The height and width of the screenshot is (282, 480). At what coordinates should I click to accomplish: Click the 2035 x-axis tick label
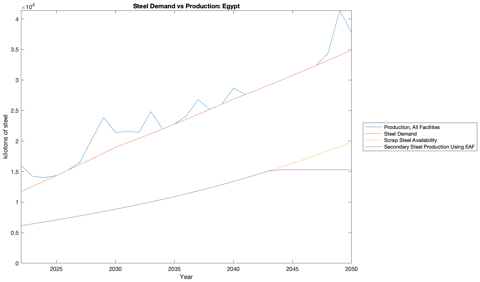click(x=174, y=269)
